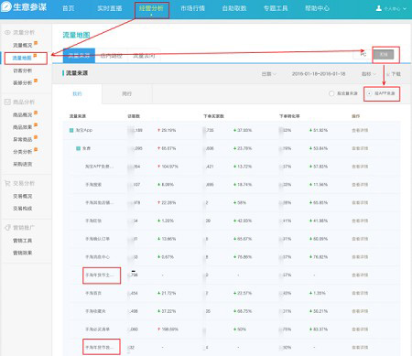The width and height of the screenshot is (412, 356).
Task: Open 采购进货 in the sidebar
Action: 22,164
